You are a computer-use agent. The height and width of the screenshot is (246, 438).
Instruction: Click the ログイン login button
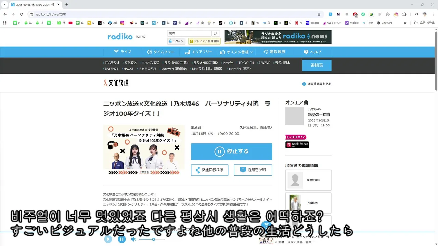click(x=176, y=41)
